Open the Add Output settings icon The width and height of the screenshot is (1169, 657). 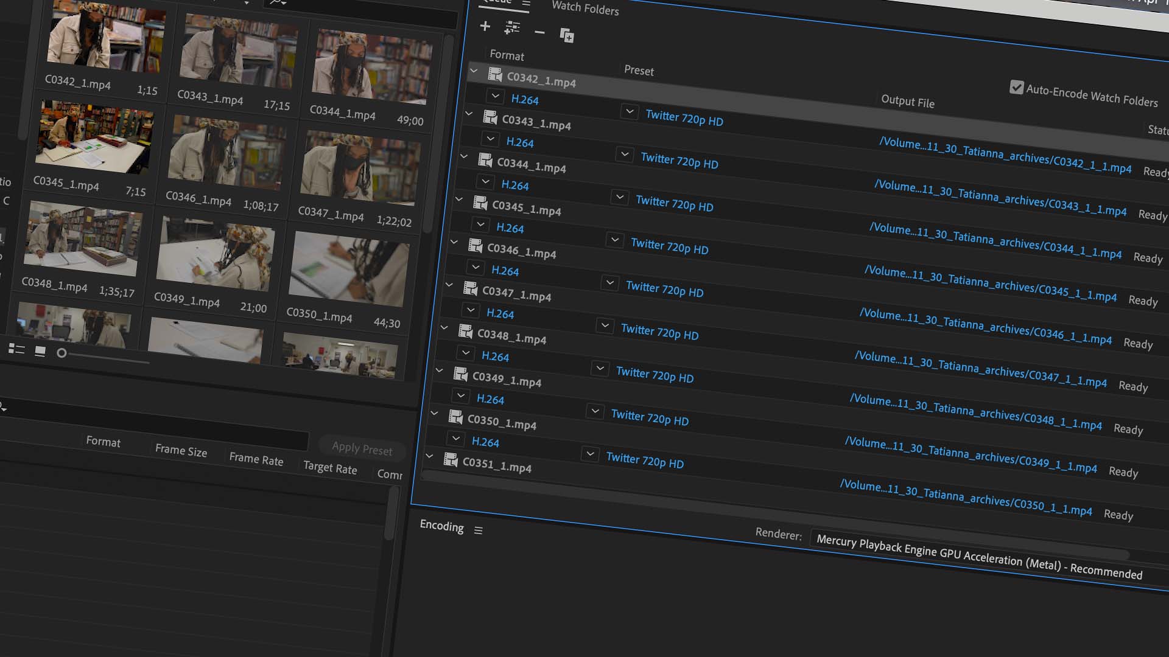click(x=512, y=28)
